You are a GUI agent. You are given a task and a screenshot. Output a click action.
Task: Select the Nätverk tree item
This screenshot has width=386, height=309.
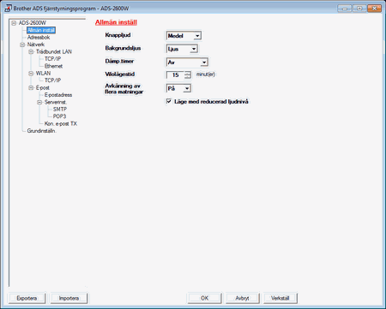(x=36, y=45)
